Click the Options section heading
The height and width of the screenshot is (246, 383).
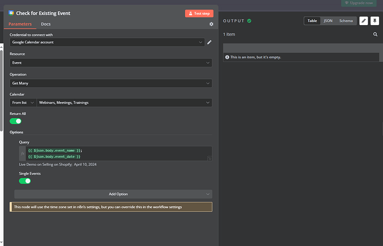[16, 132]
